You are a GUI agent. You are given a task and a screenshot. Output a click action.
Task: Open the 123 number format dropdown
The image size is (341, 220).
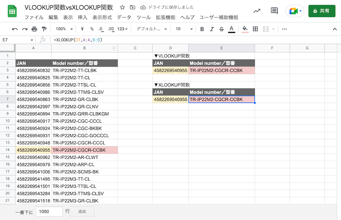click(x=123, y=29)
